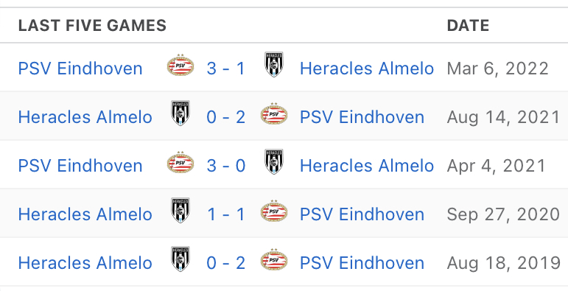Screen dimensions: 568x291
Task: Click PSV crest in Aug 18, 2019 row
Action: [274, 259]
